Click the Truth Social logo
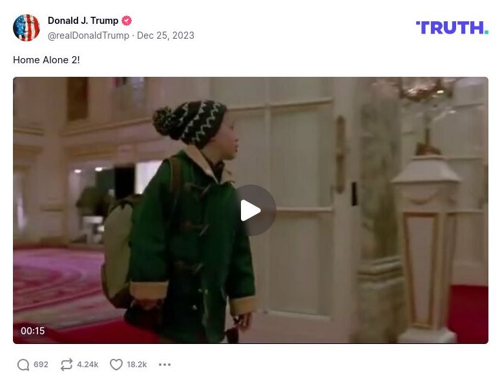The width and height of the screenshot is (502, 384). pos(452,28)
